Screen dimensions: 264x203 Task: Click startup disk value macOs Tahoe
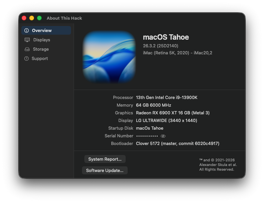point(150,128)
